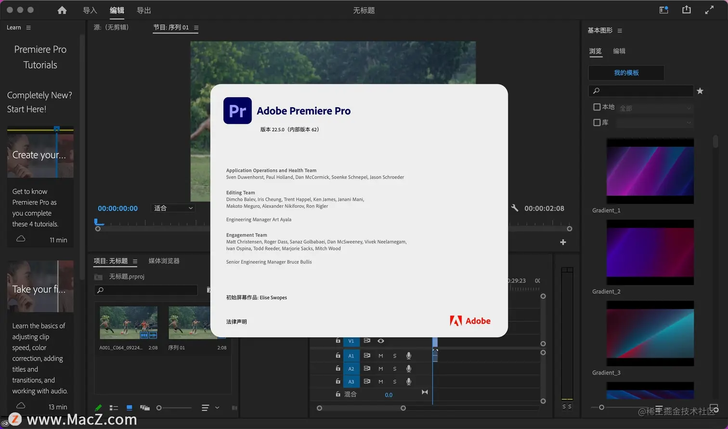Enable the 本地 checkbox
The image size is (728, 429).
click(597, 107)
